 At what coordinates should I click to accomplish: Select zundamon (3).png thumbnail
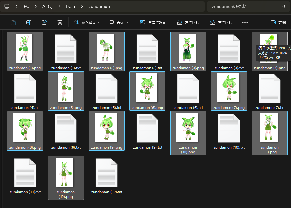tap(187, 48)
